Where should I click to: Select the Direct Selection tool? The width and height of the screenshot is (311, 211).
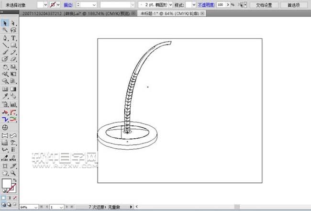click(x=13, y=22)
